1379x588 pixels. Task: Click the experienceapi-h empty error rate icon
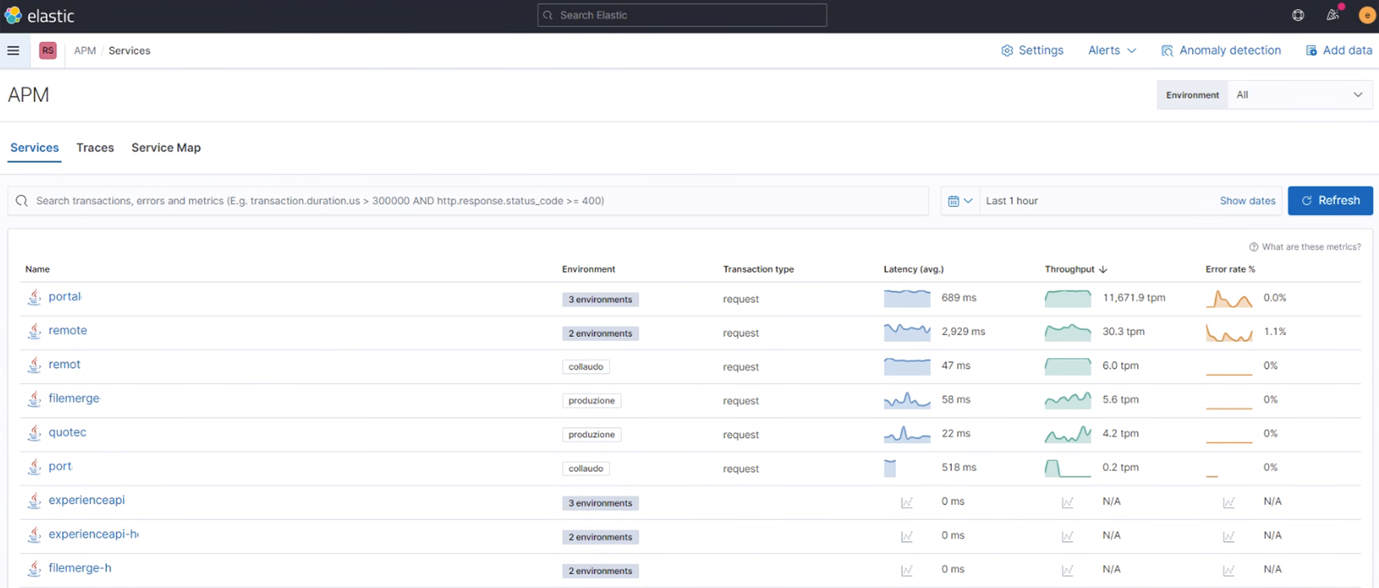pyautogui.click(x=1229, y=536)
